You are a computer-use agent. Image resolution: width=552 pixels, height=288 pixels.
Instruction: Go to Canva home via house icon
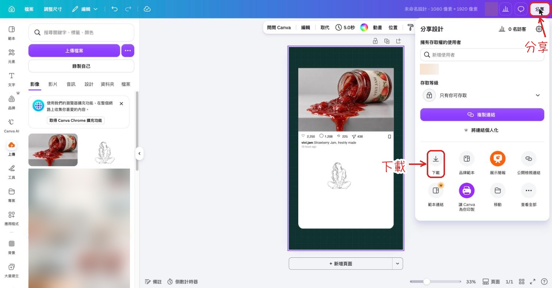point(11,9)
